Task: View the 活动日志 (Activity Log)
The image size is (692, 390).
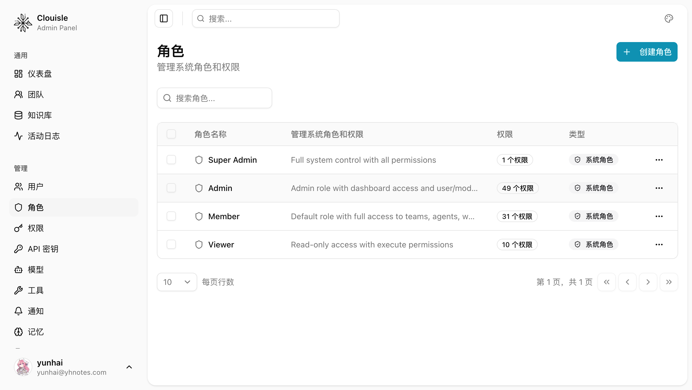Action: tap(43, 136)
